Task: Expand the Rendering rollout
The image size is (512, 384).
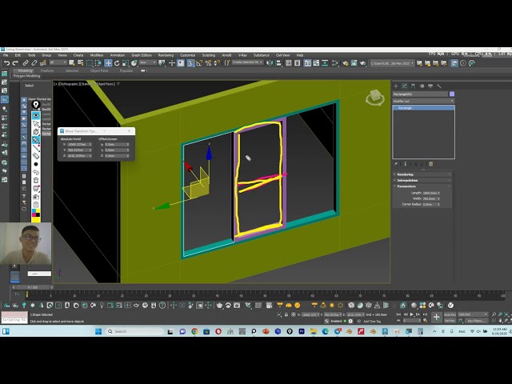Action: pos(422,174)
